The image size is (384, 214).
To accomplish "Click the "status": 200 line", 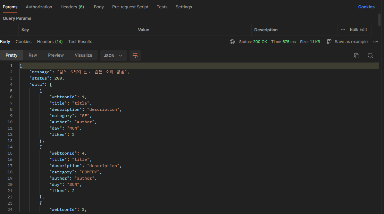I will (47, 78).
